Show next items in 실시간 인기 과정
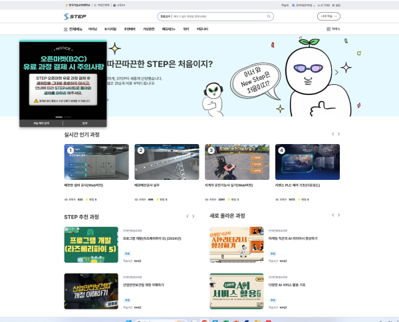This screenshot has width=399, height=322. coord(338,134)
